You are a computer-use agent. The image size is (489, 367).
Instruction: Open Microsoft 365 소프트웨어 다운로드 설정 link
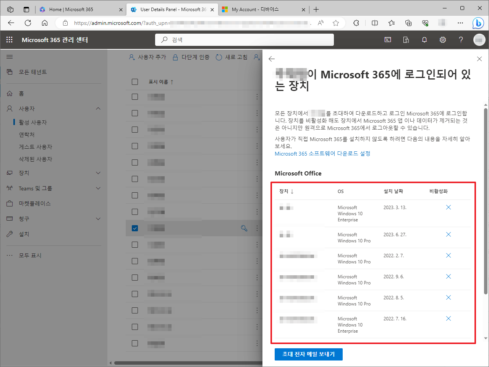[x=322, y=153]
